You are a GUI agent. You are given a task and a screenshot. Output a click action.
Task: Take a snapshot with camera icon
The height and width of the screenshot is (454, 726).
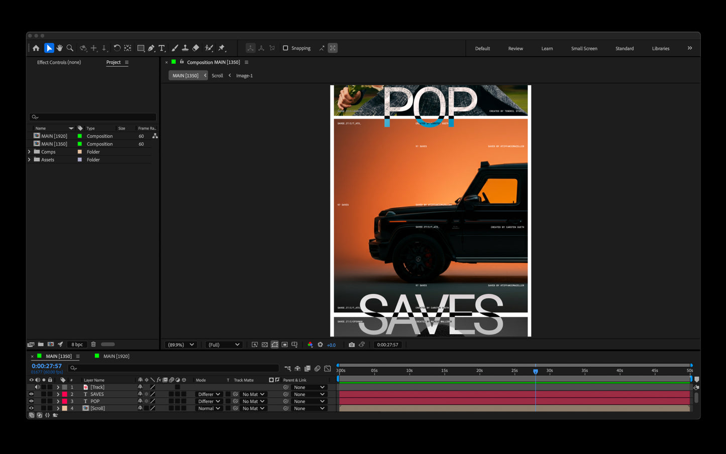click(352, 345)
